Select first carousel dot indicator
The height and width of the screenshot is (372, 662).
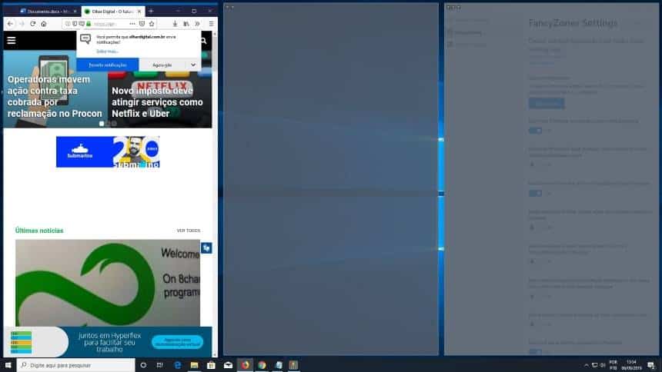[102, 124]
